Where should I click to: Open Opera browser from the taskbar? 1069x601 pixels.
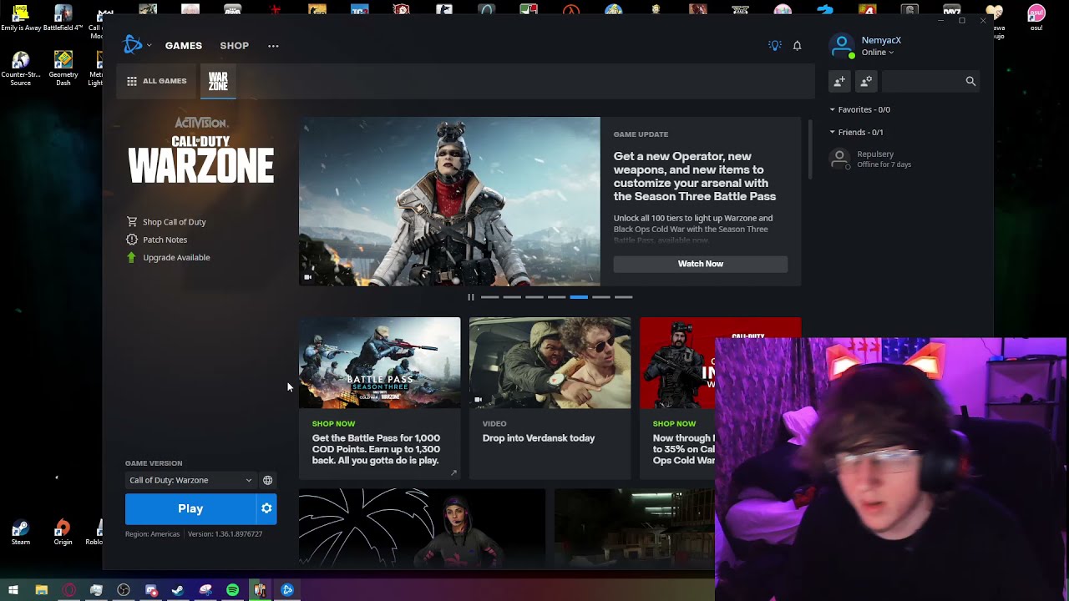point(68,590)
